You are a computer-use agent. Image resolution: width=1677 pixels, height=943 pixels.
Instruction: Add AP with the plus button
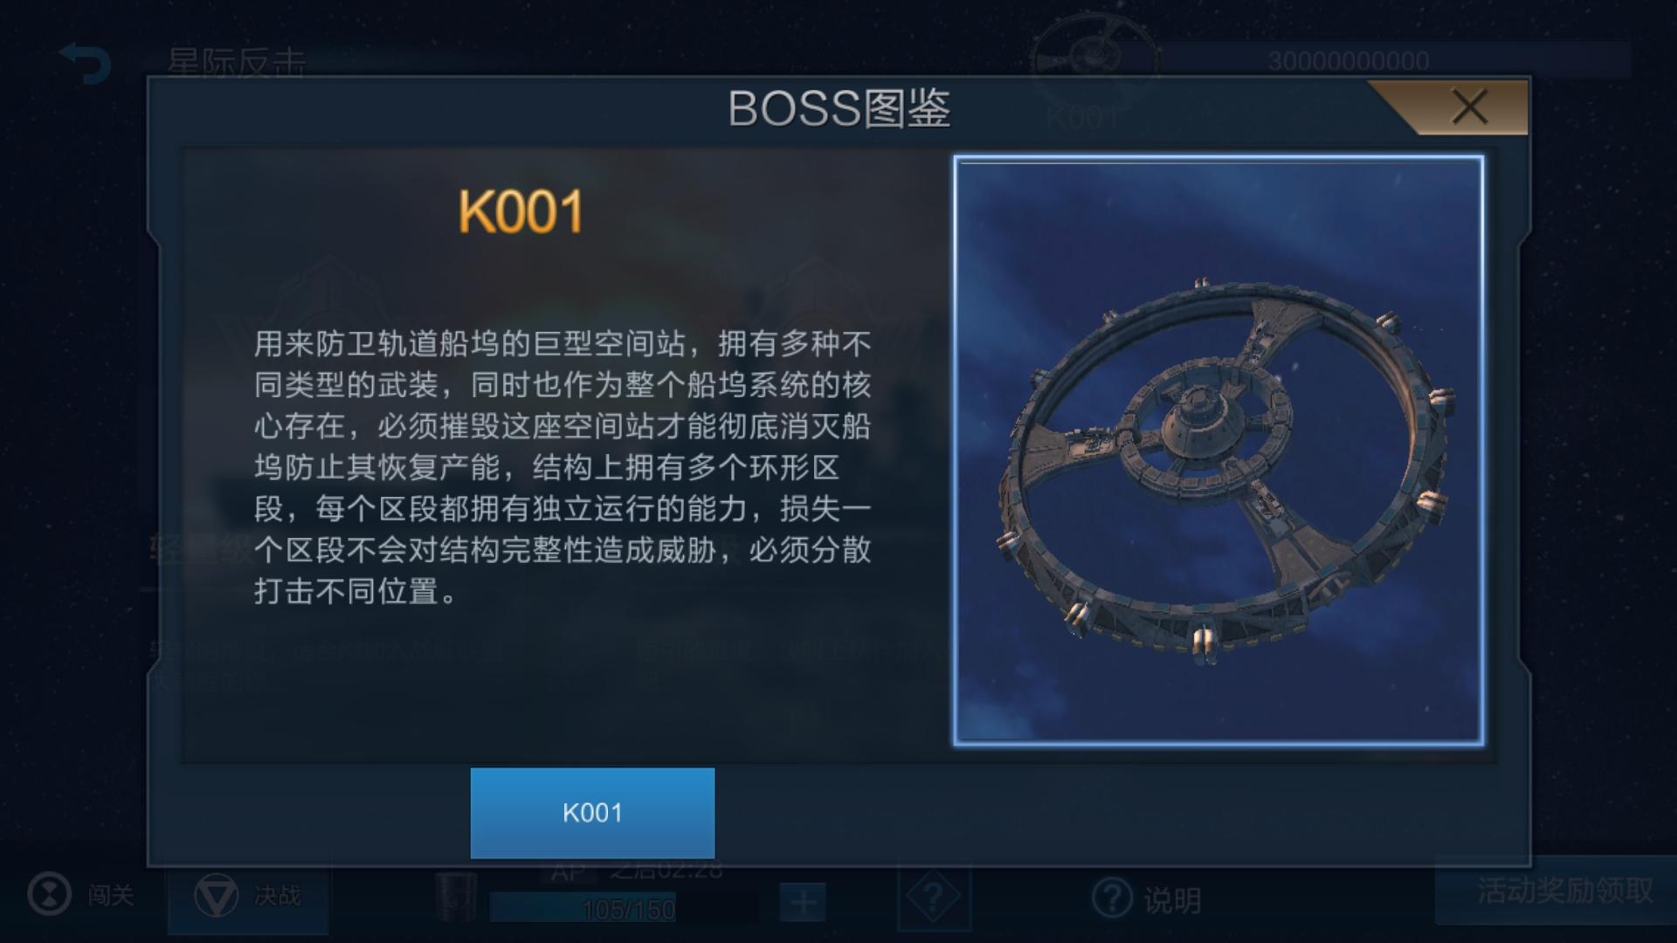(x=803, y=902)
